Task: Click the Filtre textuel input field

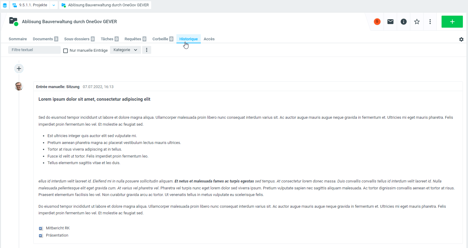Action: click(34, 50)
